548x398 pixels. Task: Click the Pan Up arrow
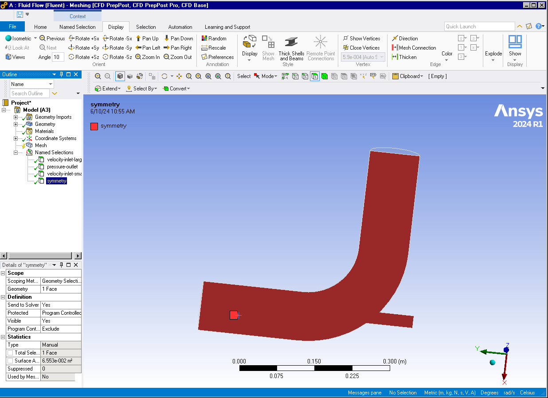coord(138,39)
